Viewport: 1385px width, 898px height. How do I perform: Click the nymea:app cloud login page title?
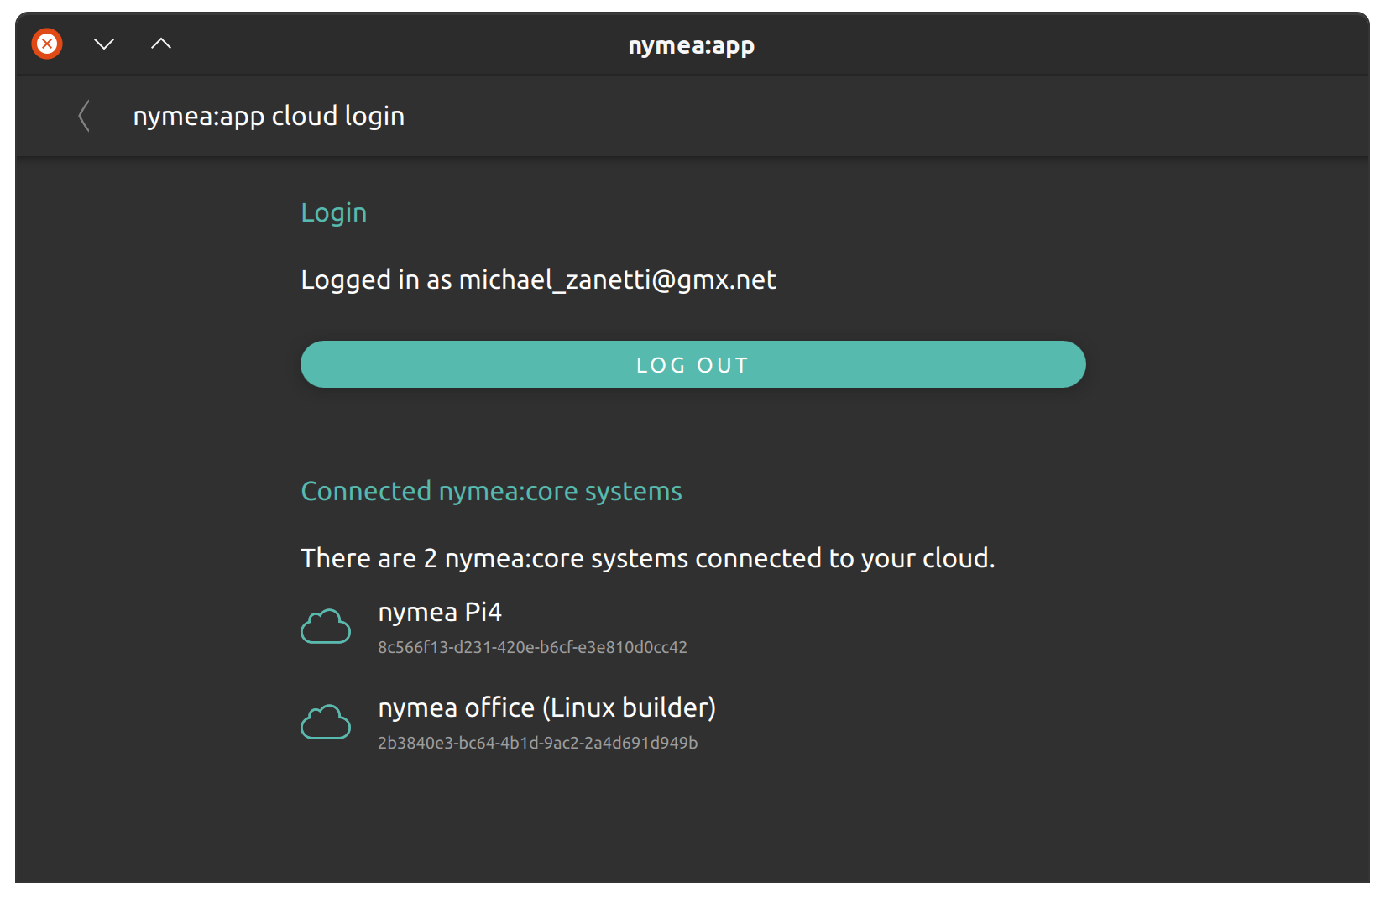(x=269, y=116)
